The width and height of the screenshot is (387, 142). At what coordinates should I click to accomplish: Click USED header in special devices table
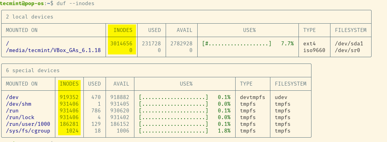pos(94,84)
